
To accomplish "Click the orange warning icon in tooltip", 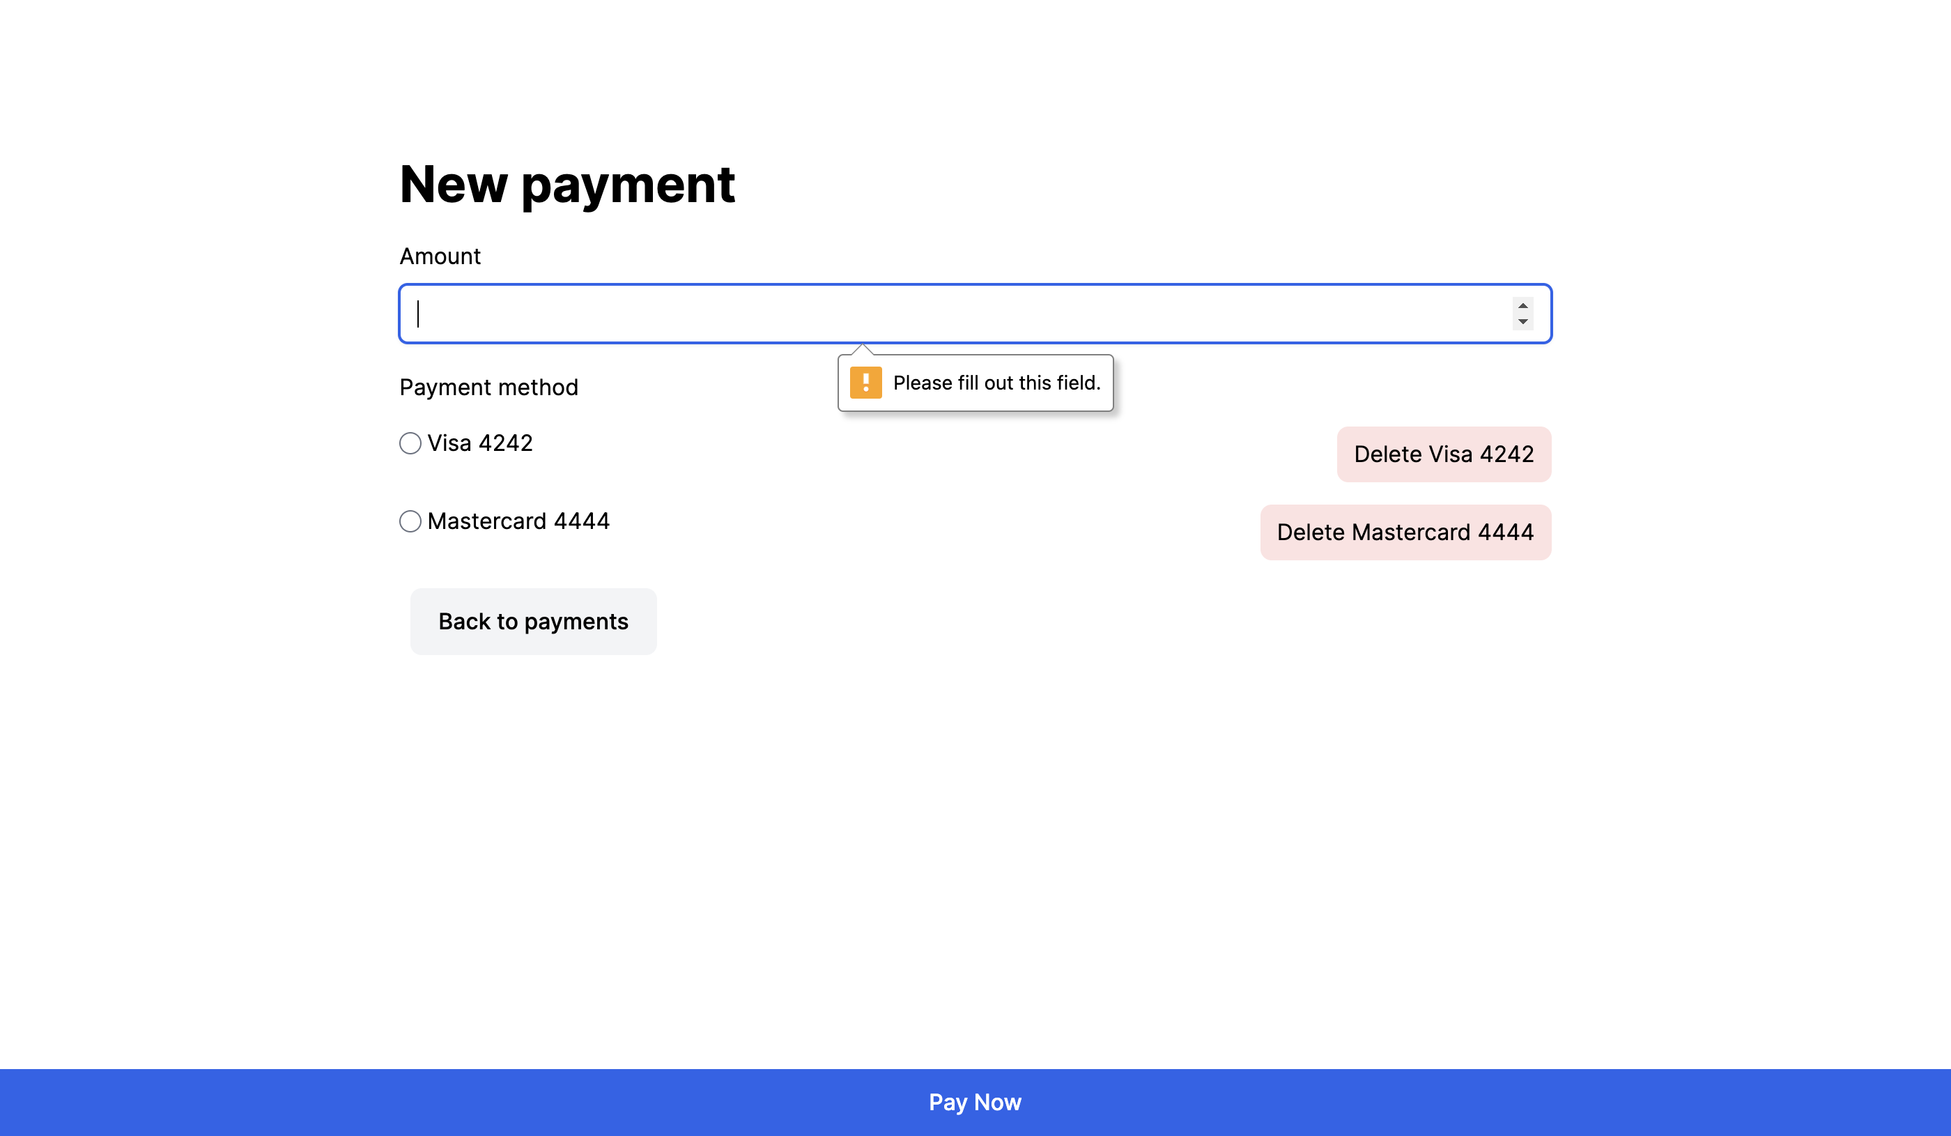I will 865,383.
